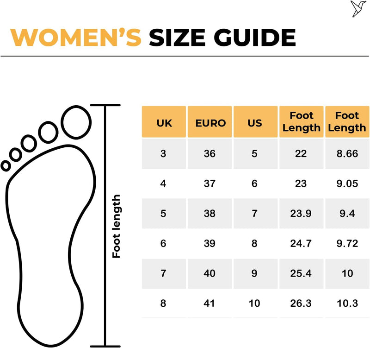
Task: Select the US column header
Action: pyautogui.click(x=255, y=122)
